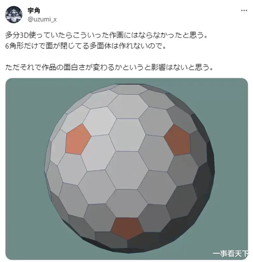Screen dimensions: 253x262
Task: Click the tweet line beginning with 6角形
Action: (x=86, y=46)
